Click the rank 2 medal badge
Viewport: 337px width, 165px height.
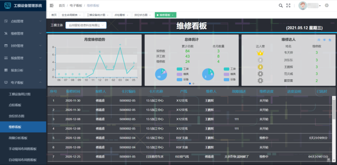coord(260,60)
